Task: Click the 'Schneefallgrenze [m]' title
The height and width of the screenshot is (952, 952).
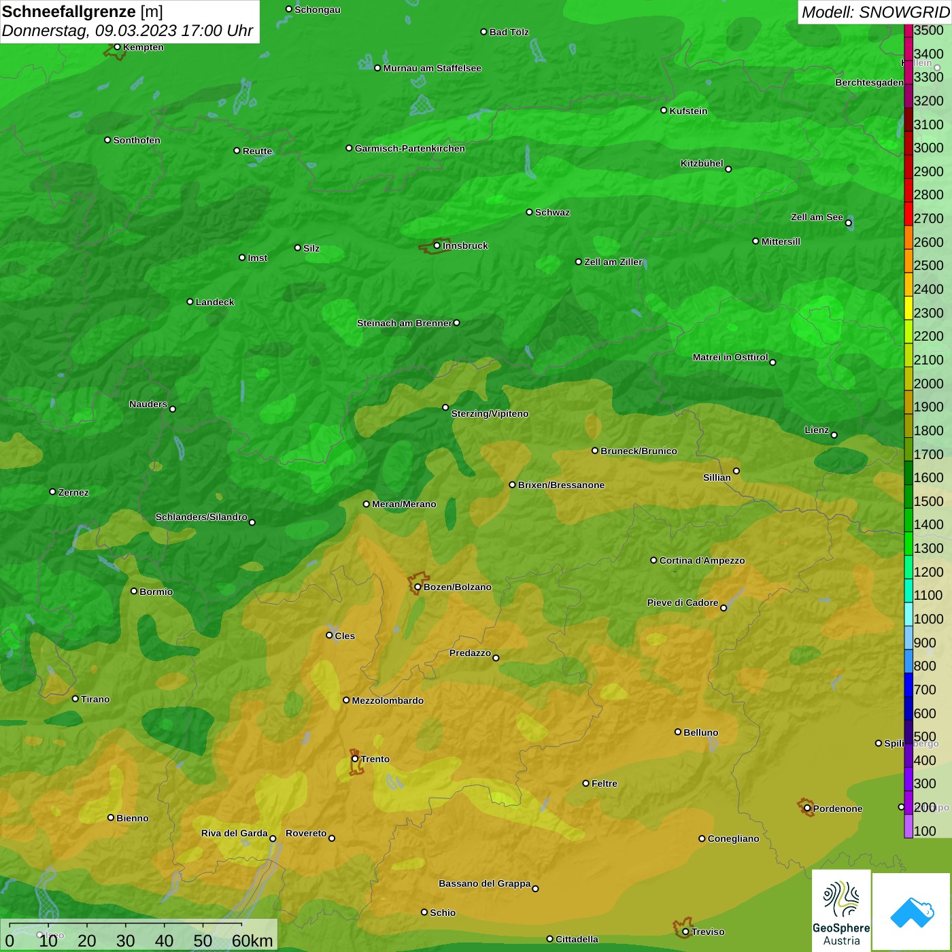Action: pos(82,12)
